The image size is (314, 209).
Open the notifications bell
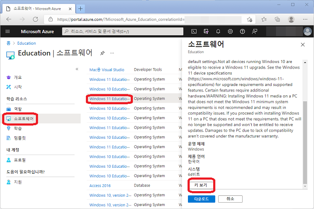218,31
